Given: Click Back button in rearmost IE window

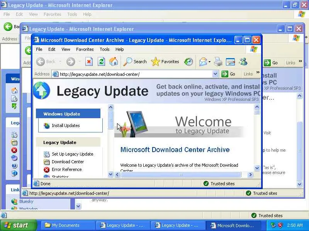Looking at the screenshot, I should [x=12, y=27].
